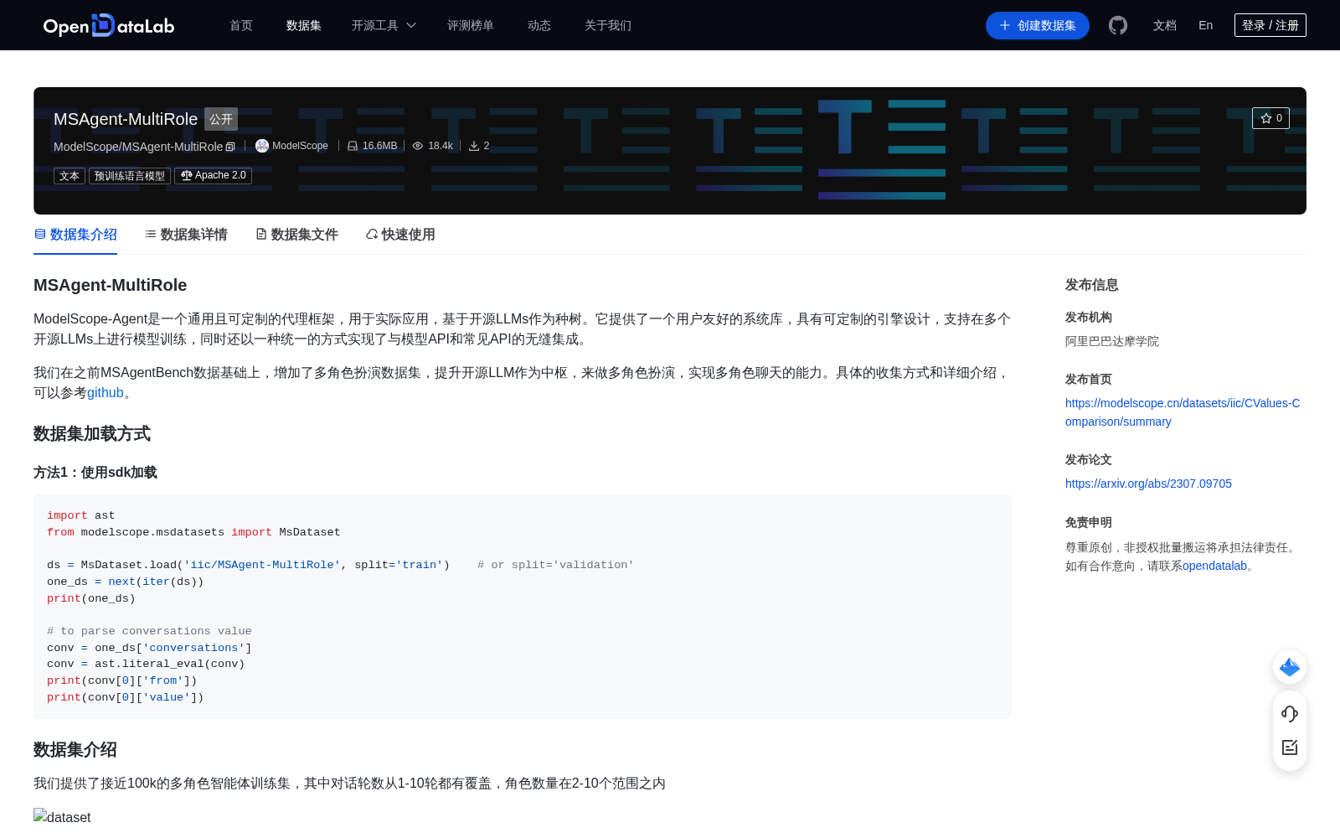Click the 16.6MB storage size icon
The height and width of the screenshot is (838, 1340).
(353, 146)
